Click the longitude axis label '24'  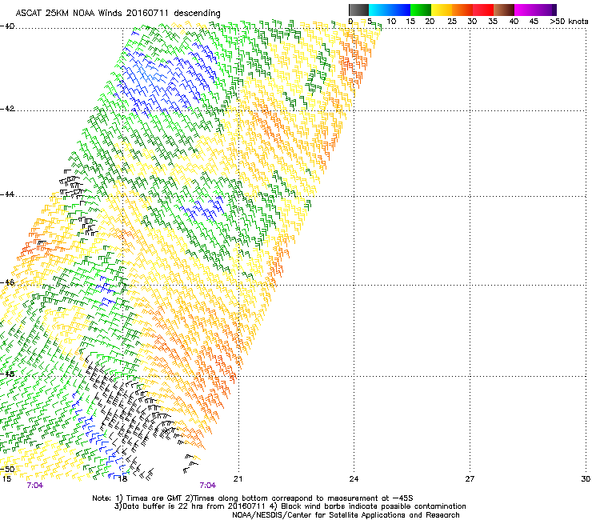tap(354, 479)
